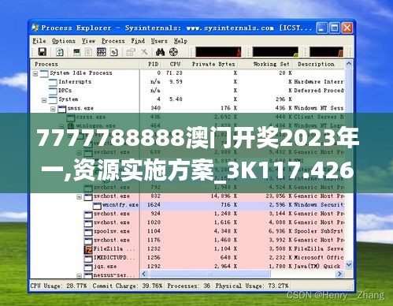Select the Find Window's Process crosshair icon
Screen dimensions: 393x306
[173, 52]
